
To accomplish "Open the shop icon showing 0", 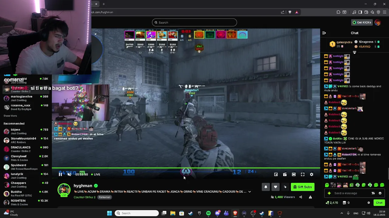I will [x=346, y=203].
